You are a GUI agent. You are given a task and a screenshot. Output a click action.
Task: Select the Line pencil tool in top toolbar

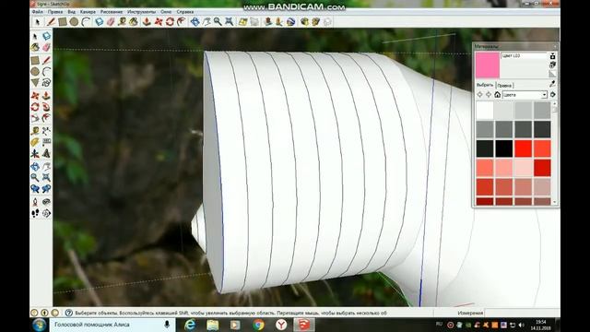pos(51,22)
